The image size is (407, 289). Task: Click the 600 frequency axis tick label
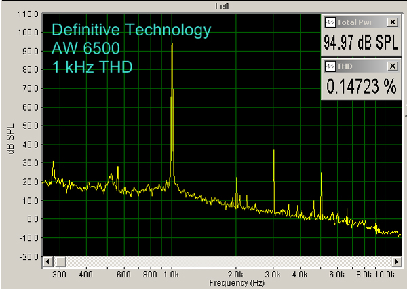(123, 275)
